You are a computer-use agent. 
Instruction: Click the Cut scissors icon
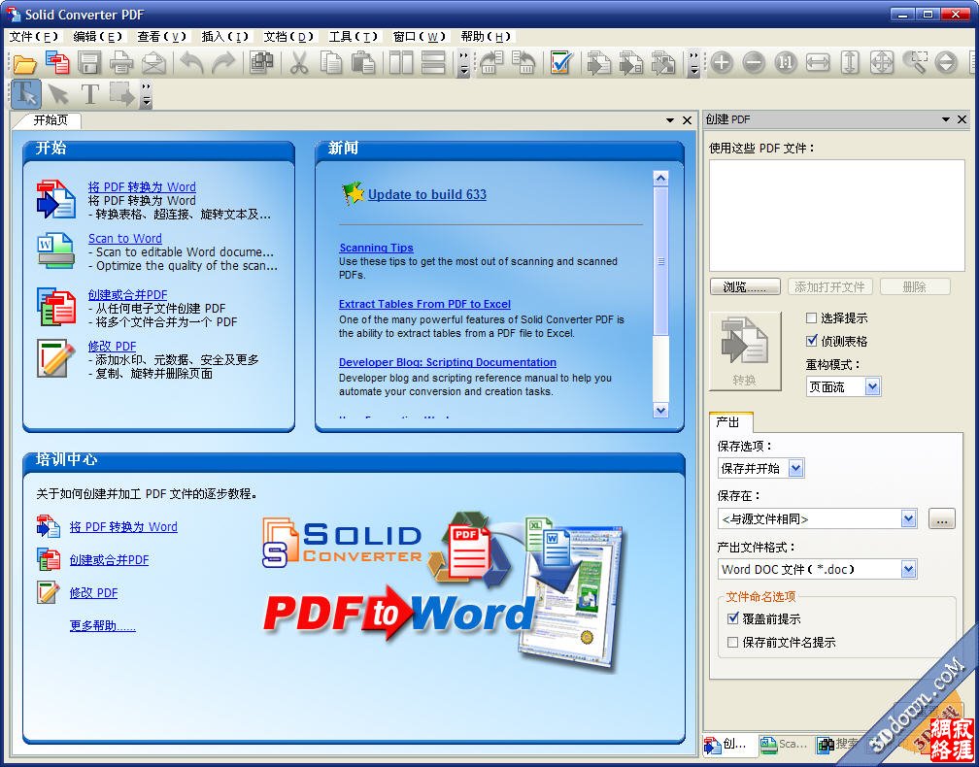(x=300, y=63)
